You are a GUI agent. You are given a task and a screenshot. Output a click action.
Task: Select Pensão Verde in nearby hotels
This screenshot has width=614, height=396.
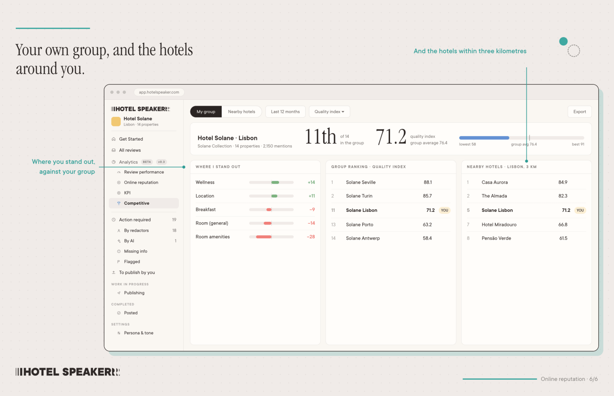[527, 238]
